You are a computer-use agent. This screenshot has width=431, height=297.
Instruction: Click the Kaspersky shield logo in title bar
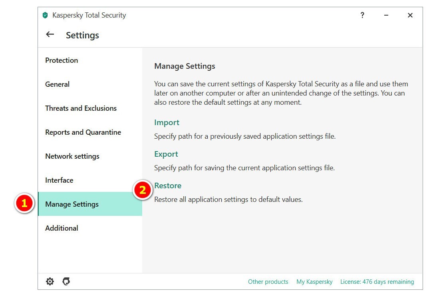coord(45,16)
